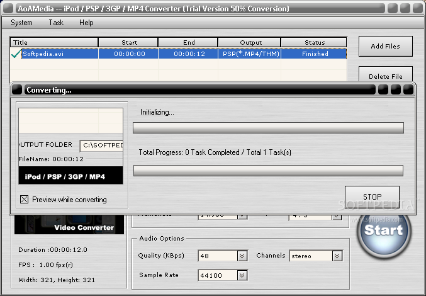Click the iPod / PSP / 3GP / MP4 banner
The width and height of the screenshot is (426, 296).
click(x=70, y=175)
